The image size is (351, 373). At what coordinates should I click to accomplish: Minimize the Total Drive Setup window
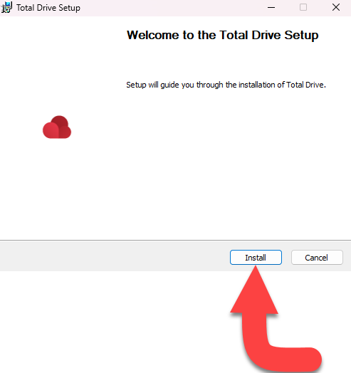[x=271, y=7]
